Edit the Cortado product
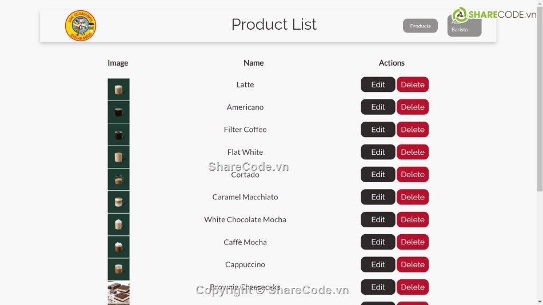The image size is (543, 305). coord(378,174)
